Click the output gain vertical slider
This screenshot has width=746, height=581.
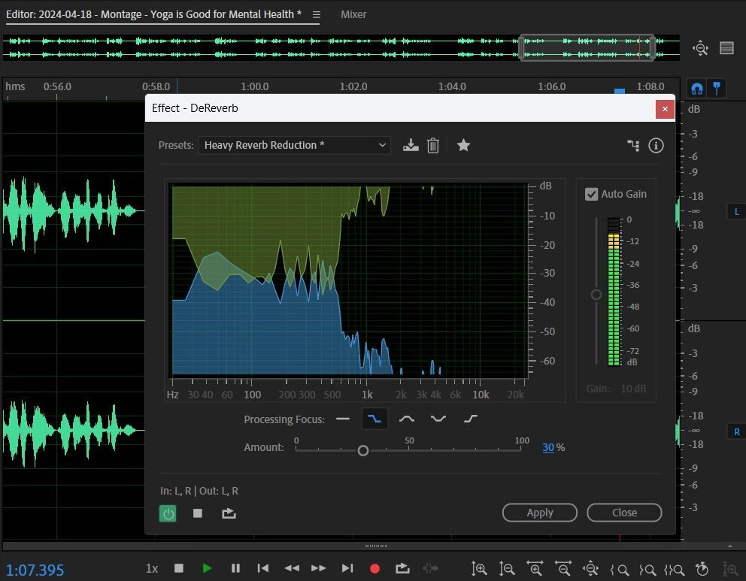tap(596, 295)
